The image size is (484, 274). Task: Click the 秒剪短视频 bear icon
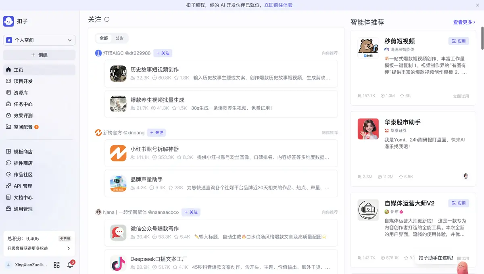pos(368,48)
